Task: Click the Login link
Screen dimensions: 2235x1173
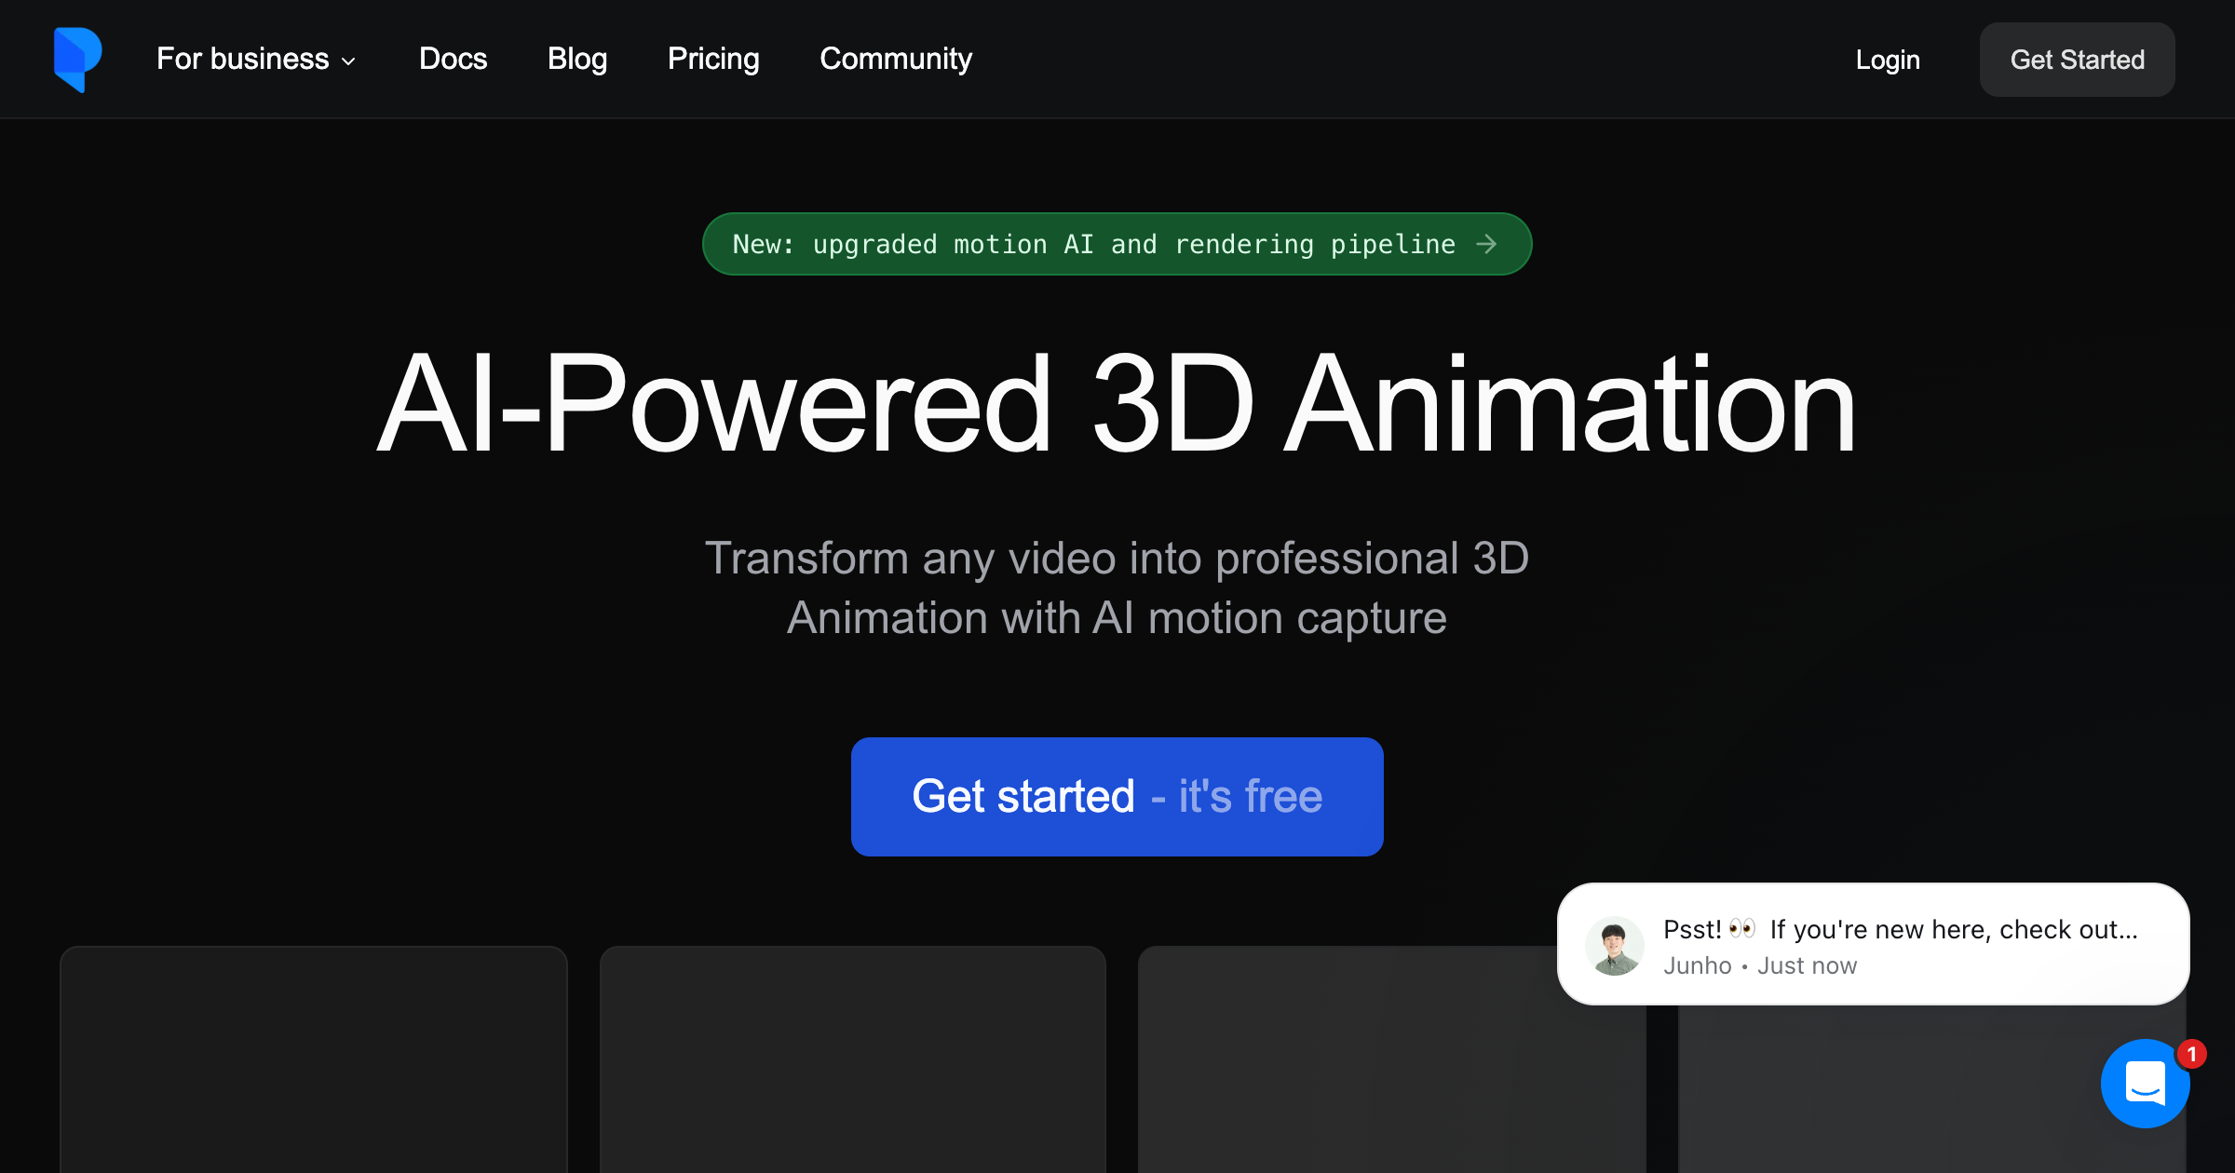Action: 1888,60
